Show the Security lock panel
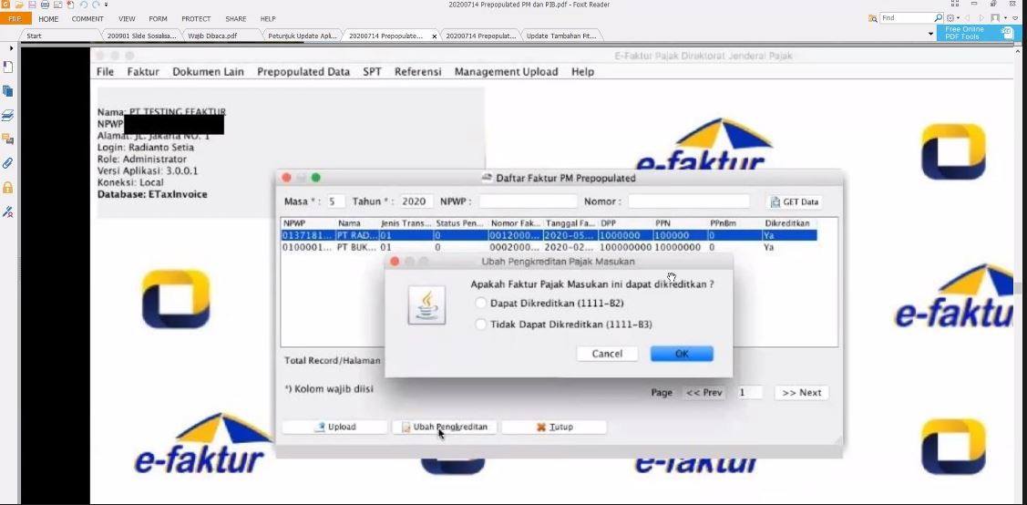The image size is (1027, 505). point(8,188)
